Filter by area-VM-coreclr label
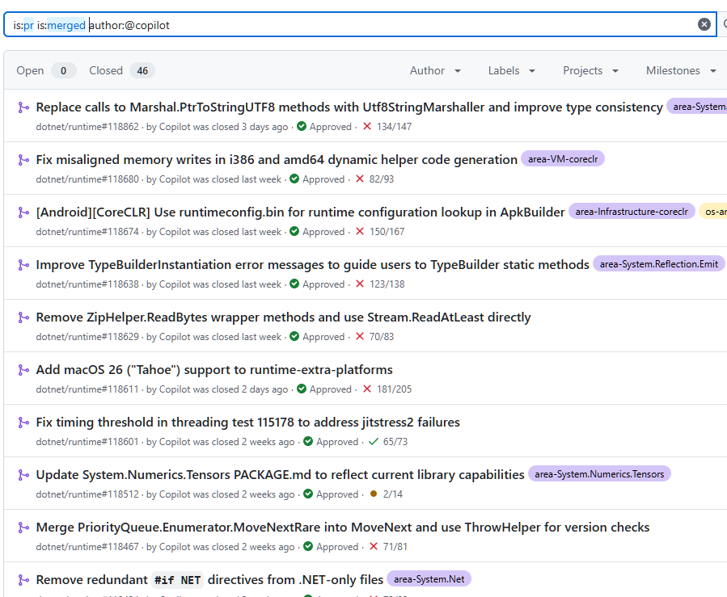Image resolution: width=727 pixels, height=597 pixels. click(x=562, y=159)
